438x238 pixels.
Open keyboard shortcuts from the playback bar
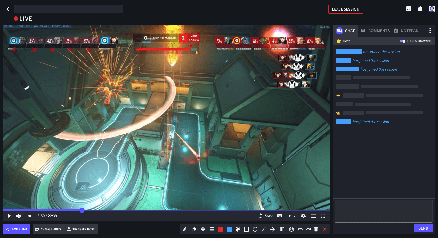pos(280,216)
